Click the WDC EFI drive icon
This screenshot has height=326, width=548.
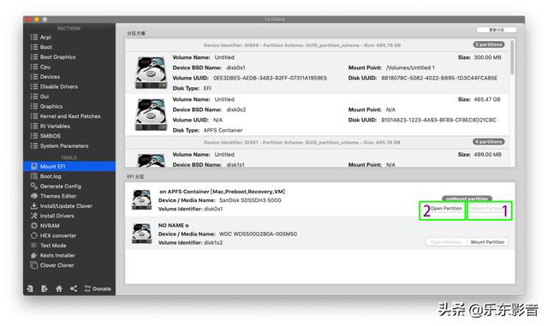tap(141, 234)
